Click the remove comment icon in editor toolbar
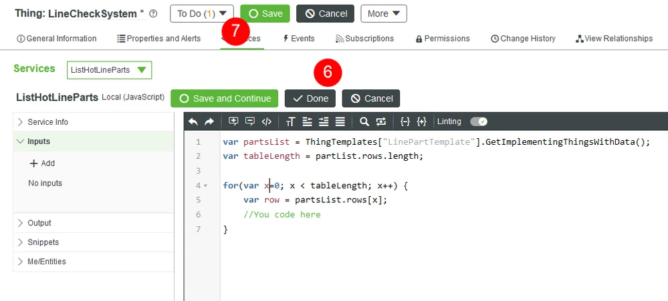The width and height of the screenshot is (668, 301). click(x=250, y=121)
